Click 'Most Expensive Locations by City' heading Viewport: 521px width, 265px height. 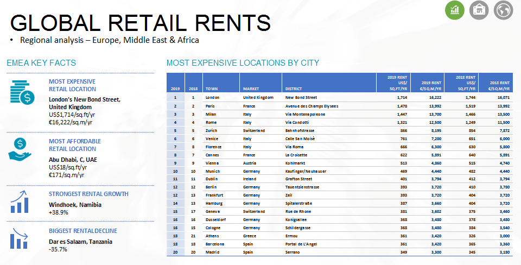click(243, 63)
